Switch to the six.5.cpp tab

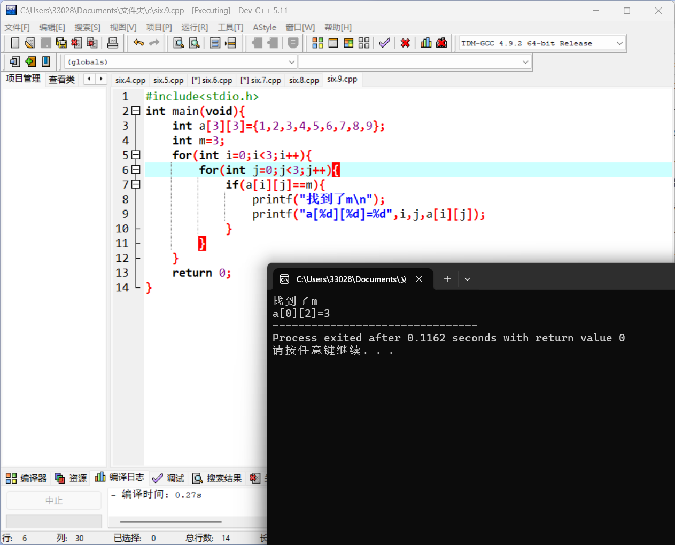click(x=168, y=80)
